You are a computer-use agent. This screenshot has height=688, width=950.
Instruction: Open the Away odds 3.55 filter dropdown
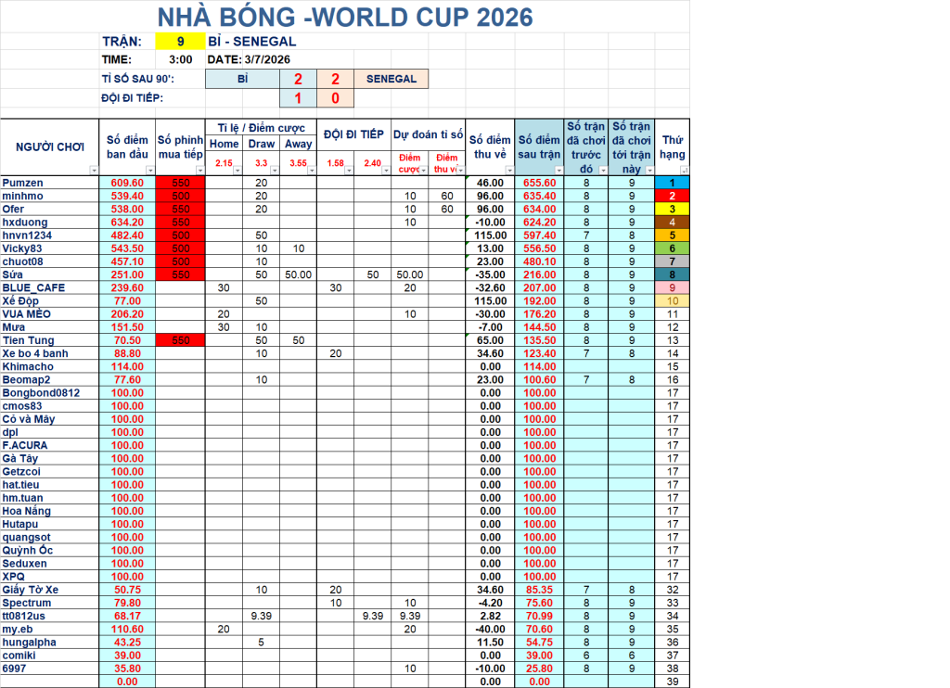pos(312,171)
